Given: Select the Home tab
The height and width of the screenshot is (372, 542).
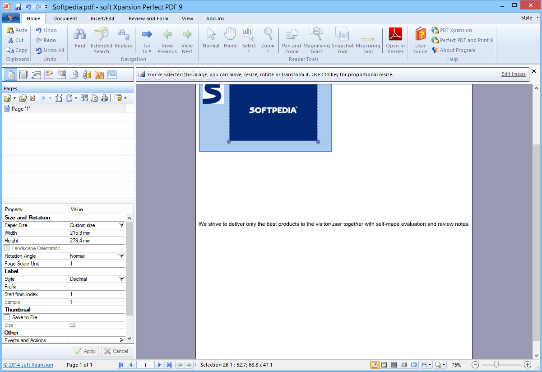Looking at the screenshot, I should (x=33, y=19).
